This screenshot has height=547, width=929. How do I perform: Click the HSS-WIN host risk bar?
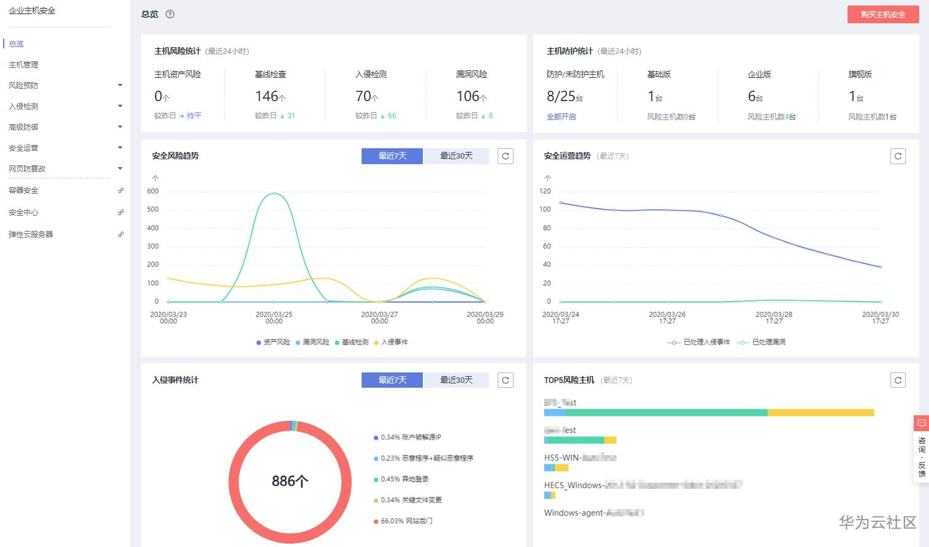pyautogui.click(x=556, y=468)
